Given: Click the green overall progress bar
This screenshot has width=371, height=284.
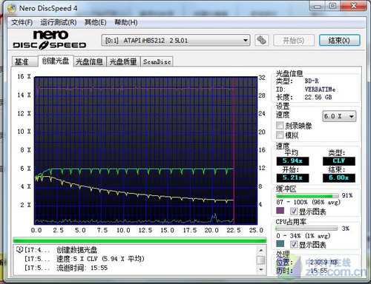Looking at the screenshot, I should pos(139,240).
